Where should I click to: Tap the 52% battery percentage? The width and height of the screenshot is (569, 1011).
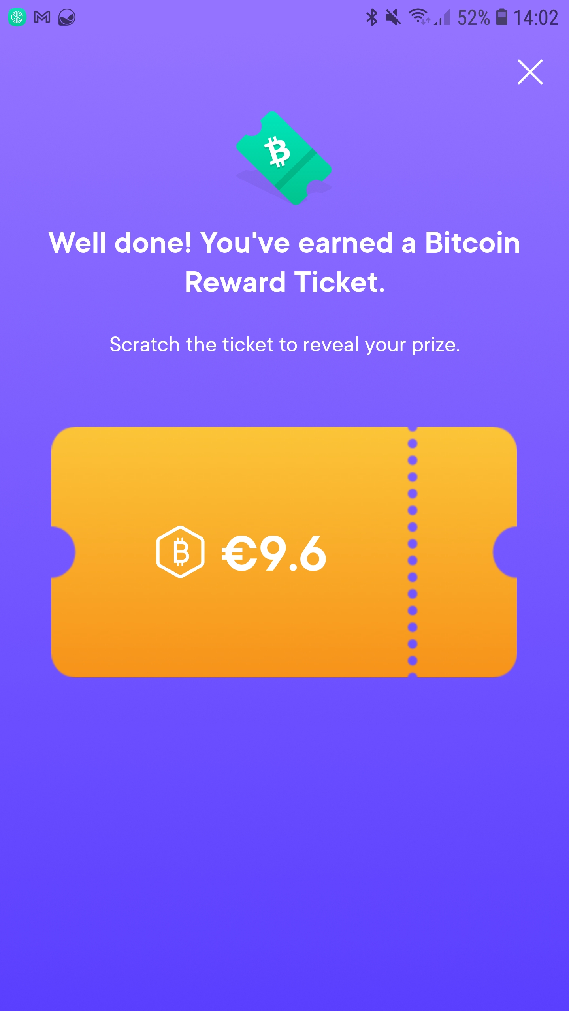coord(473,18)
